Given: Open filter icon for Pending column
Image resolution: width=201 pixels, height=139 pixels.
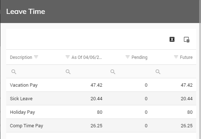Looking at the screenshot, I should pyautogui.click(x=128, y=57).
